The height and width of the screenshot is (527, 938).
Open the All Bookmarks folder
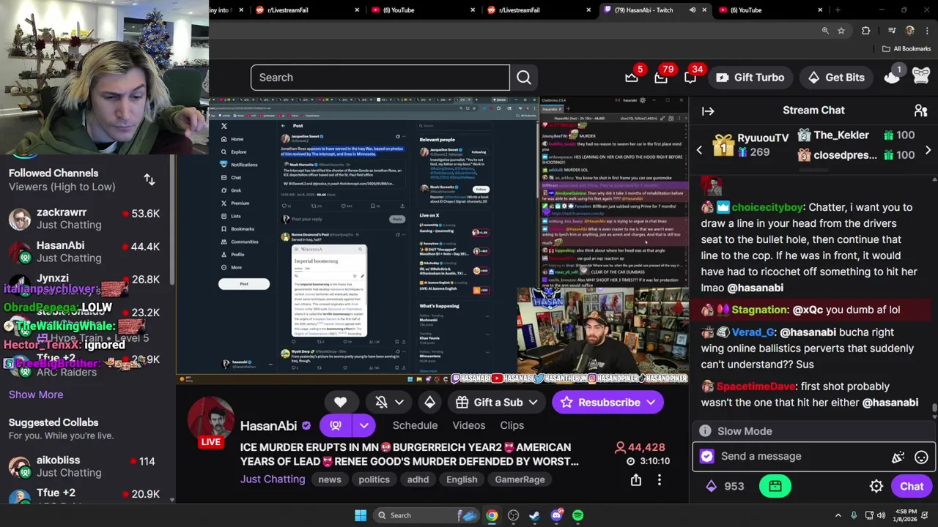[906, 49]
